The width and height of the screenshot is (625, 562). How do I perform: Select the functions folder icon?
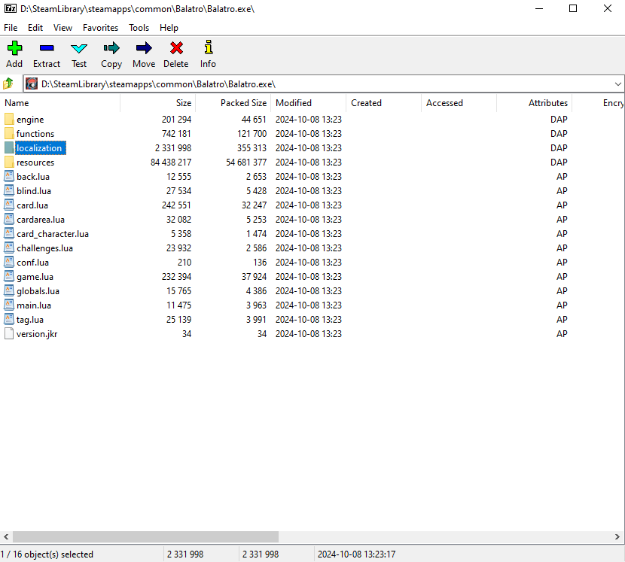click(x=9, y=133)
